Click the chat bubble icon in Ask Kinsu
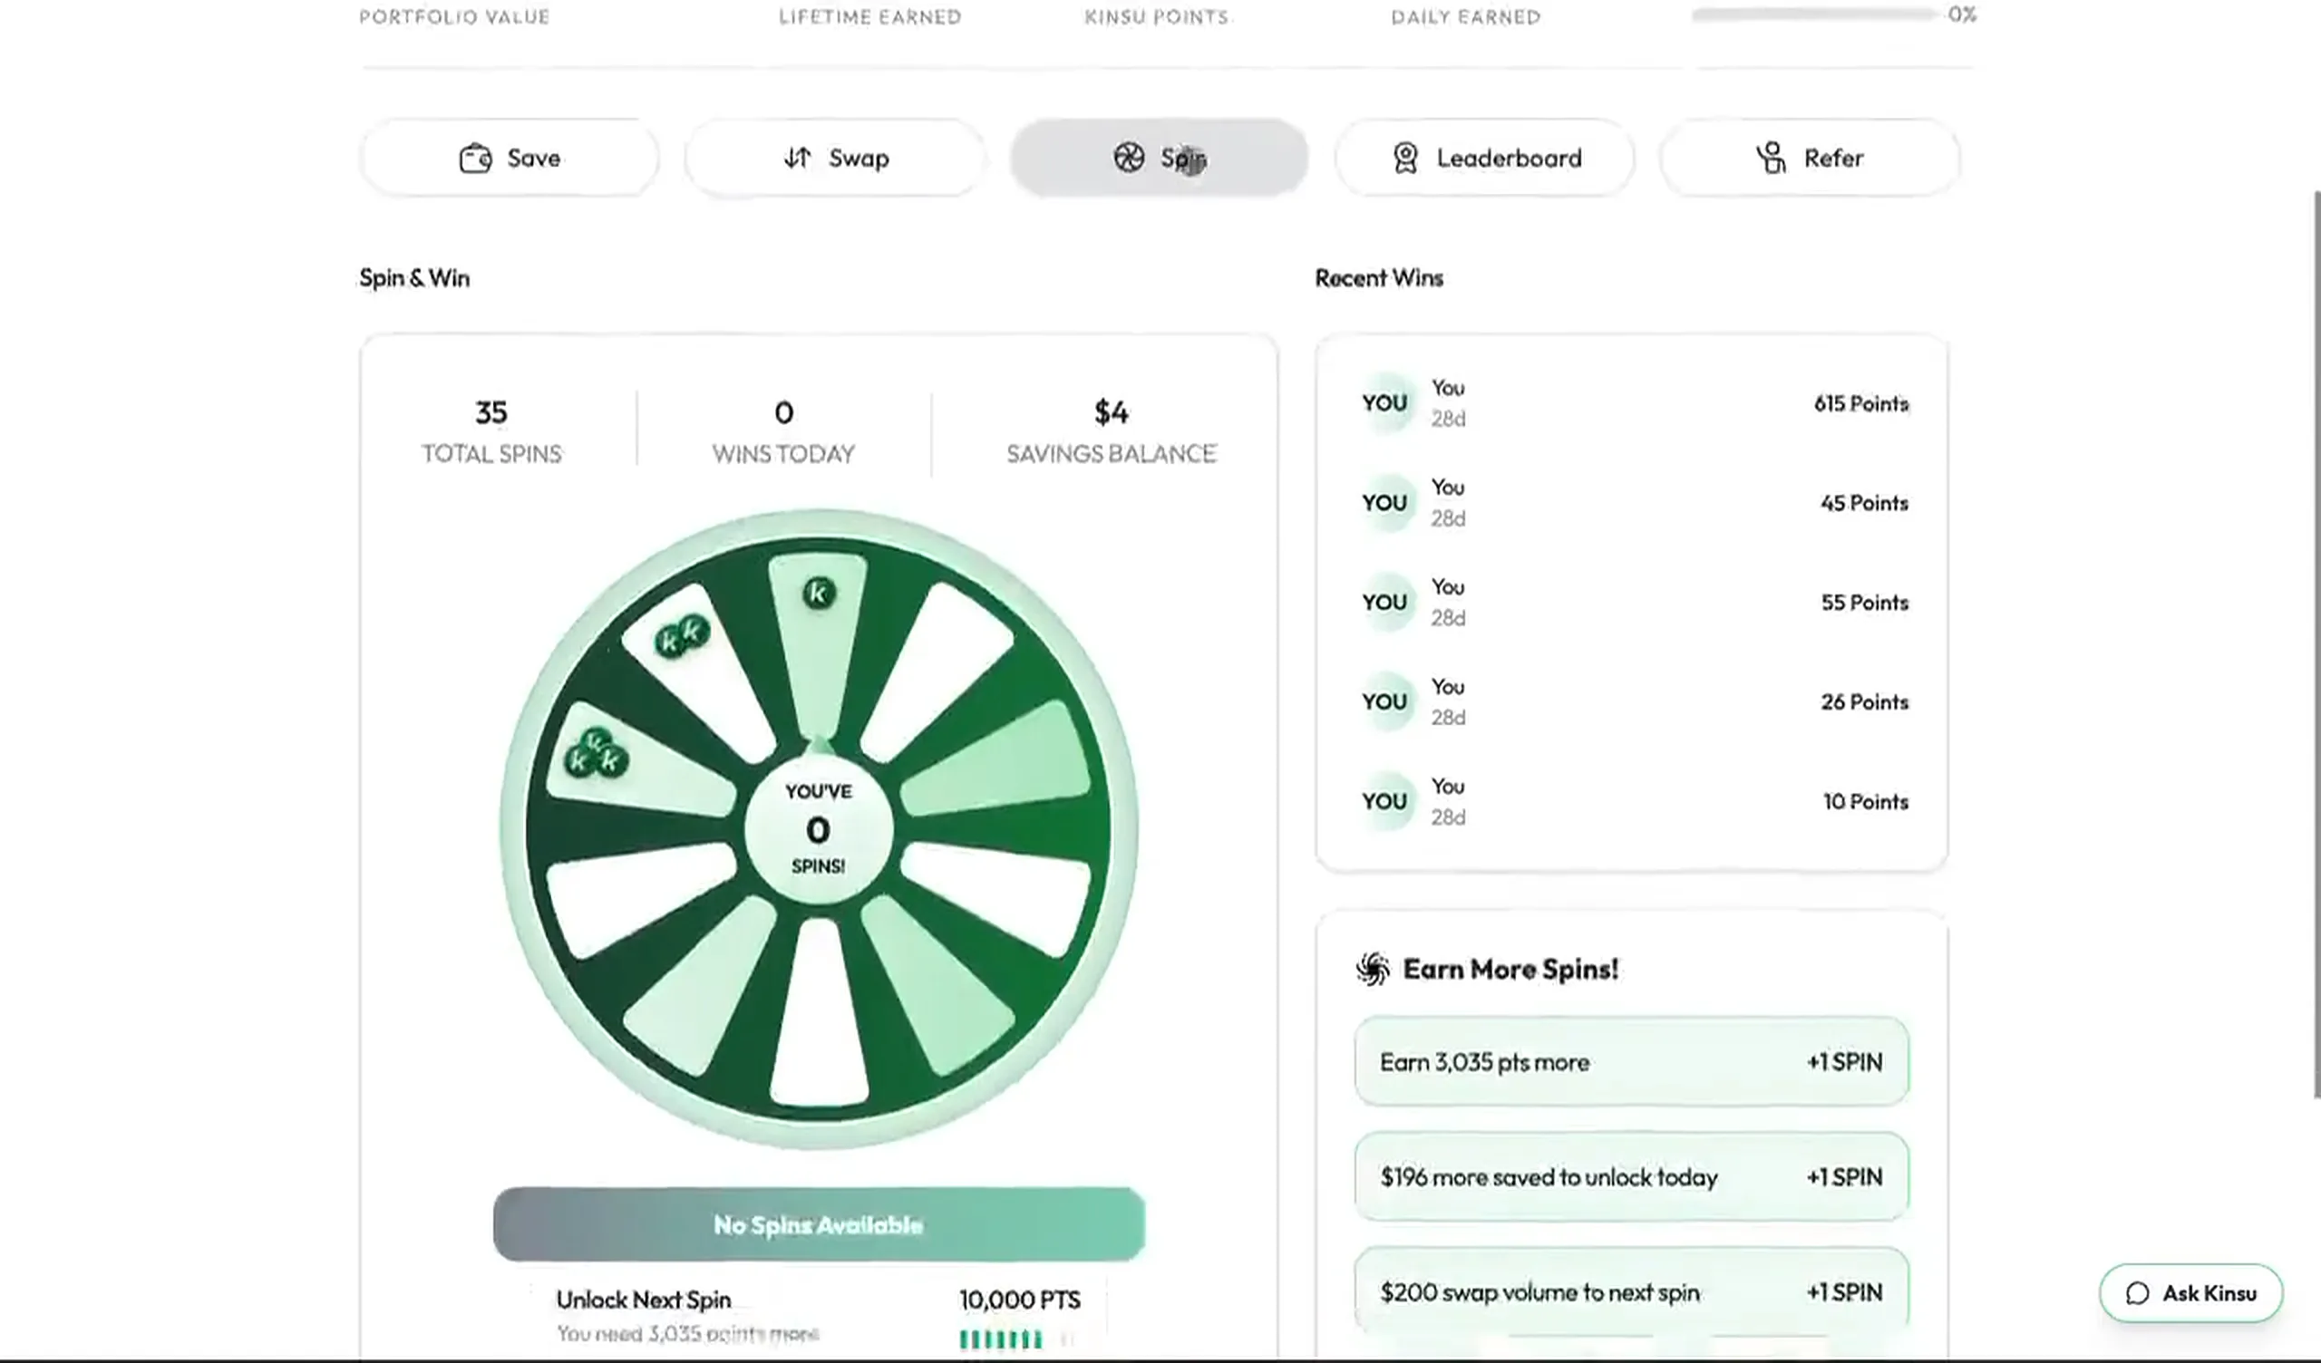The height and width of the screenshot is (1363, 2321). (x=2138, y=1293)
